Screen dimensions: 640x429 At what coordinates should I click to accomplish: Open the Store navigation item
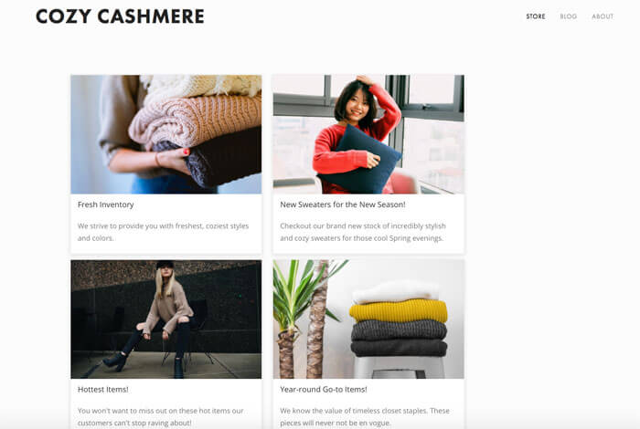tap(536, 16)
